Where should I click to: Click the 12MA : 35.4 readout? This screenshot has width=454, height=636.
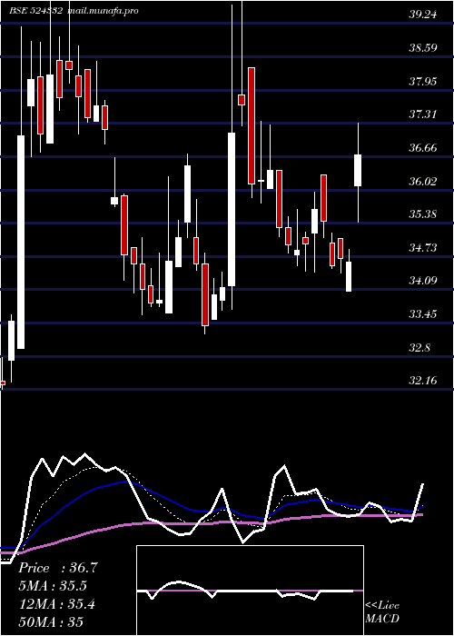[57, 604]
